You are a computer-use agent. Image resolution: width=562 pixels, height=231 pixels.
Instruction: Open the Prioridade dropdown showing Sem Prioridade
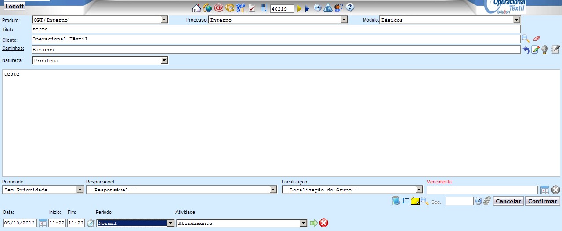tap(43, 190)
